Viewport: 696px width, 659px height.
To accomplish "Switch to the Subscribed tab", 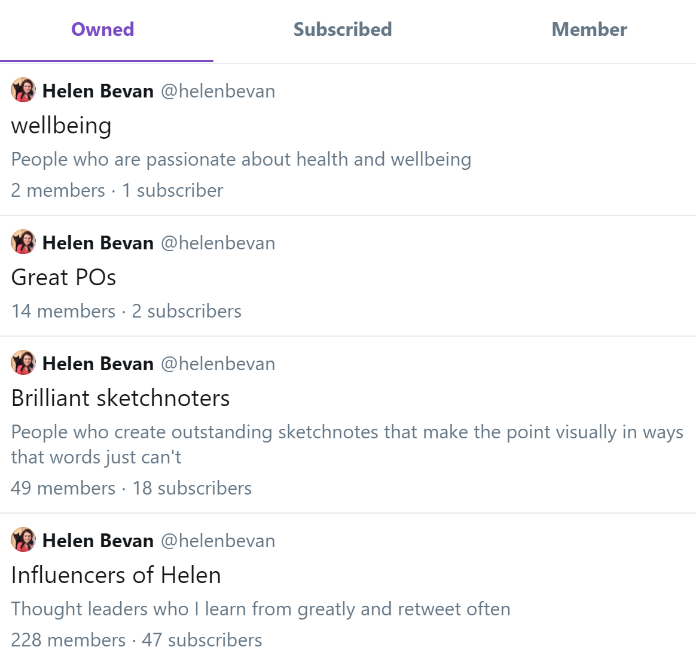I will pos(343,30).
